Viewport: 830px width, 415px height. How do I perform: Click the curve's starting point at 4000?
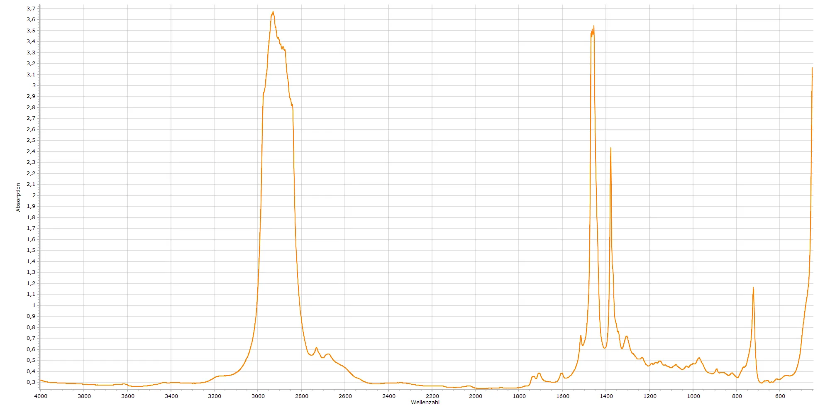tap(40, 380)
